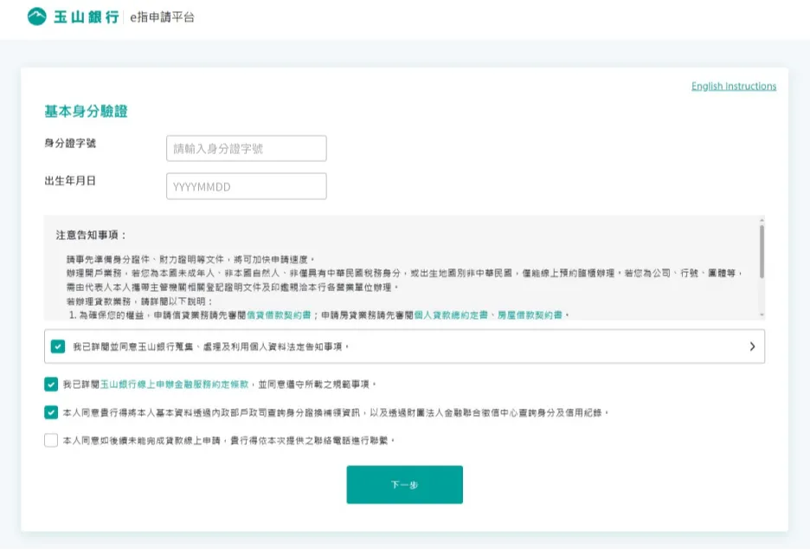
Task: Click the e指申請平台 platform label
Action: click(x=162, y=16)
